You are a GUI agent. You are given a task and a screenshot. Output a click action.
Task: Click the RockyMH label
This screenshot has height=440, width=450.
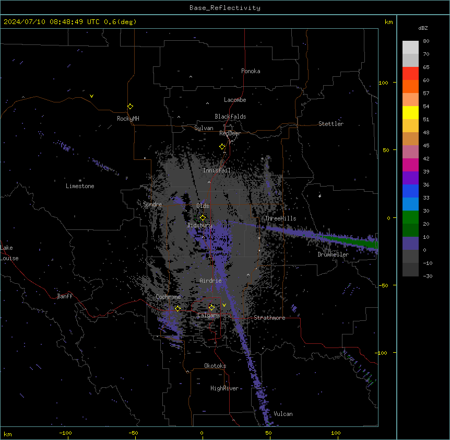(128, 119)
